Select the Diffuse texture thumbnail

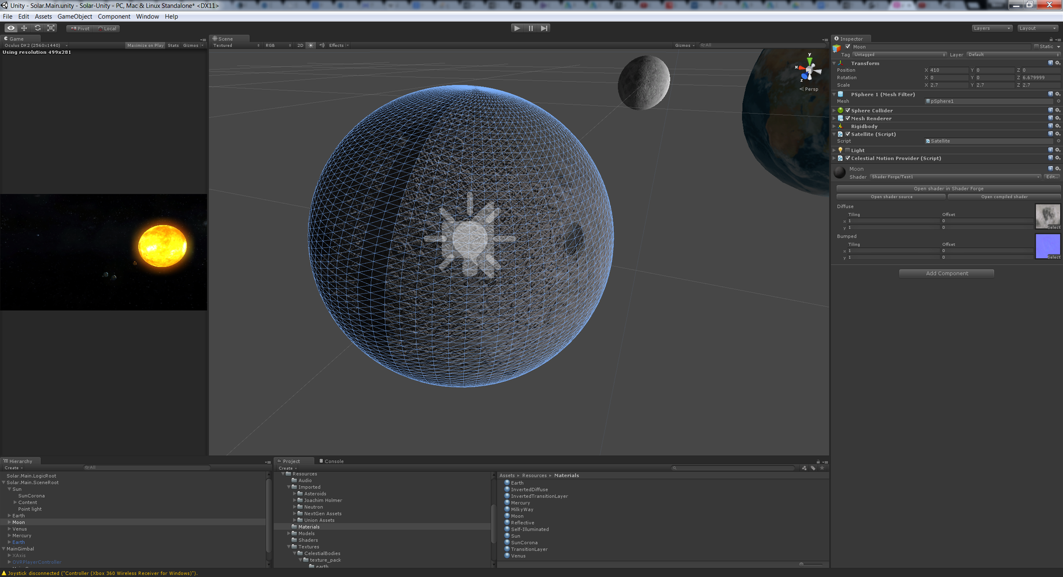pyautogui.click(x=1047, y=217)
